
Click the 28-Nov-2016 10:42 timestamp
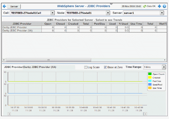[x=131, y=6]
